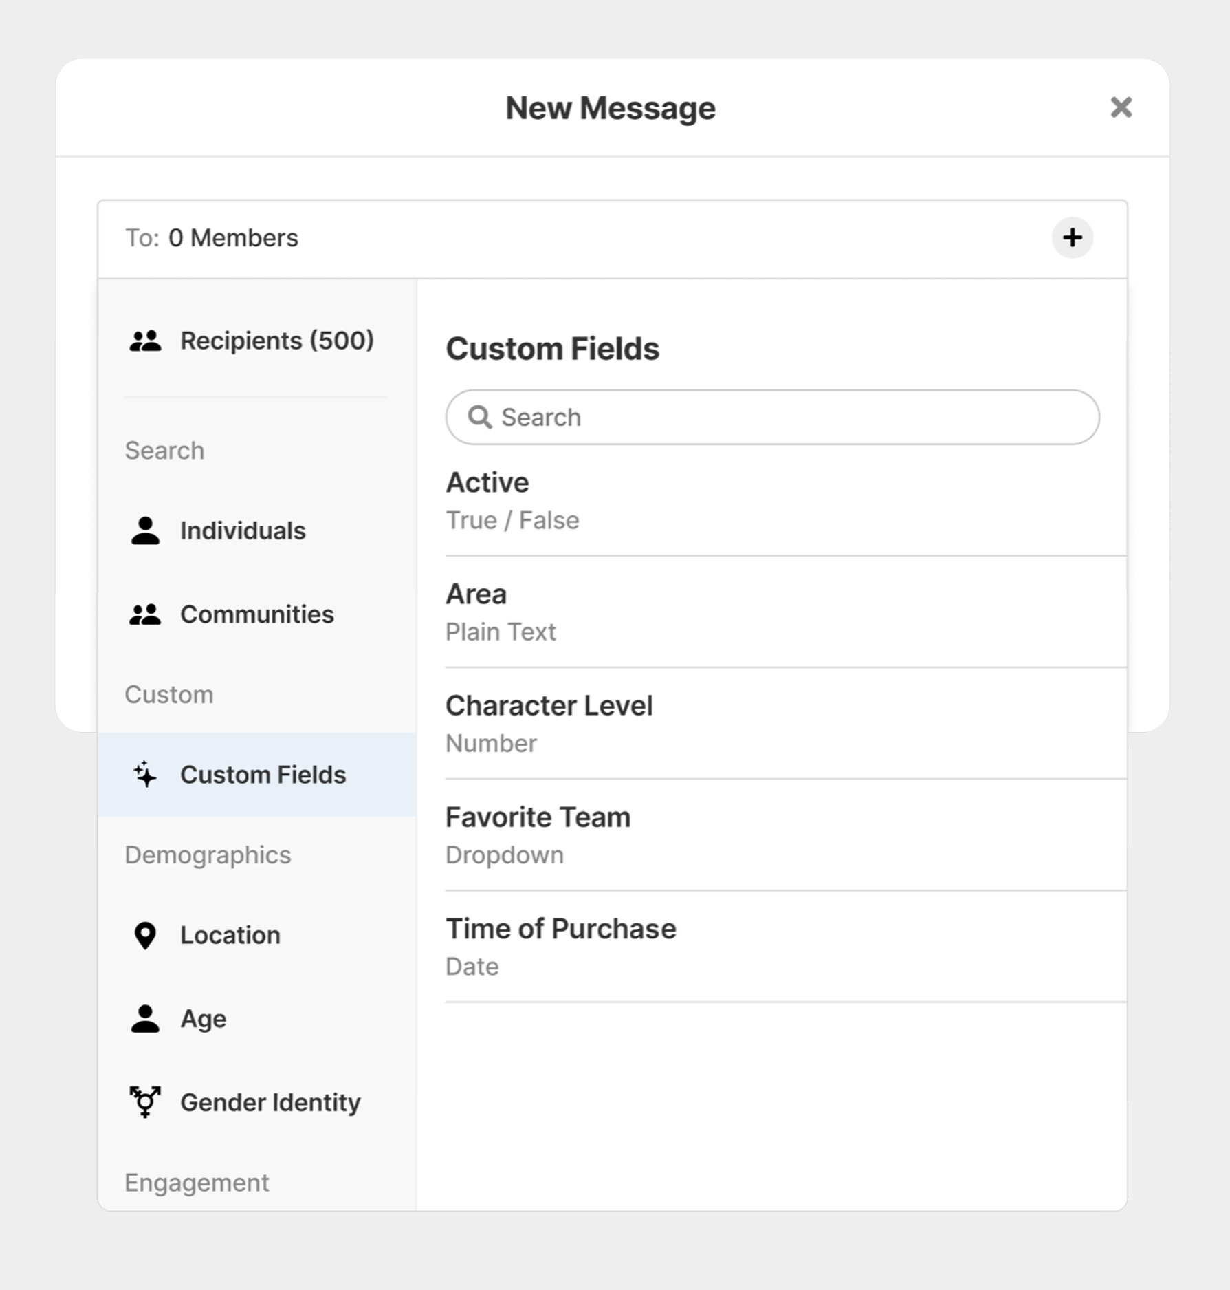1230x1290 pixels.
Task: Close the New Message dialog
Action: [x=1121, y=107]
